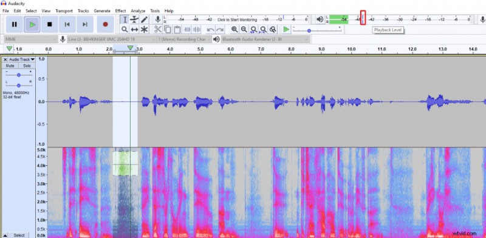486x238 pixels.
Task: Click the microphone icon at far right of meters
Action: 482,19
